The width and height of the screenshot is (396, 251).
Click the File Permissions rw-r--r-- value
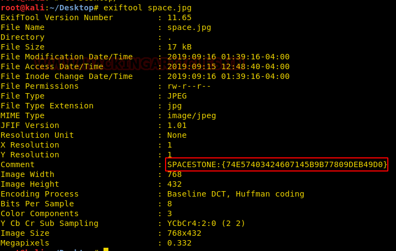(188, 86)
